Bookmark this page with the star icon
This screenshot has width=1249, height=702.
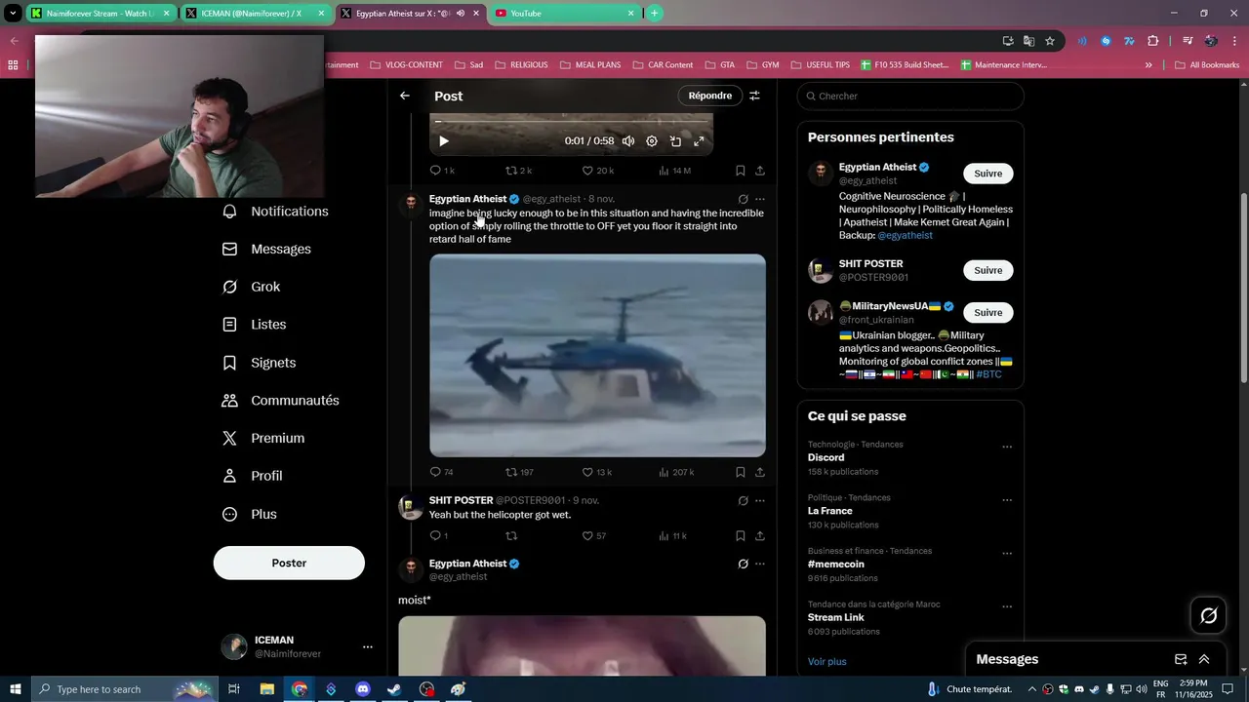[x=1050, y=41]
